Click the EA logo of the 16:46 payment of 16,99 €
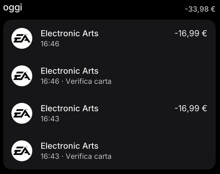The height and width of the screenshot is (174, 220). click(22, 38)
